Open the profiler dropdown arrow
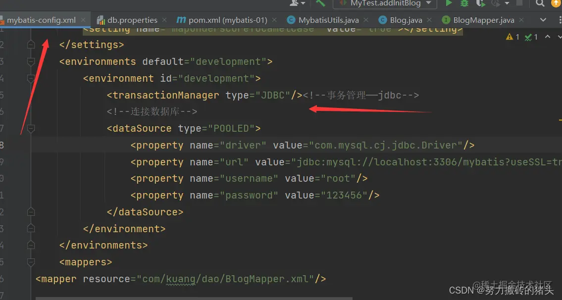Image resolution: width=562 pixels, height=300 pixels. point(507,3)
